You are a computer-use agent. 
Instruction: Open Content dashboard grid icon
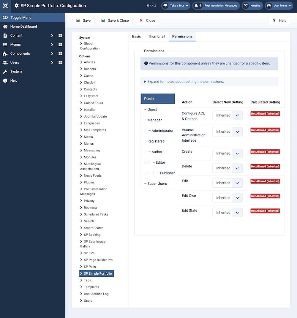tap(60, 36)
